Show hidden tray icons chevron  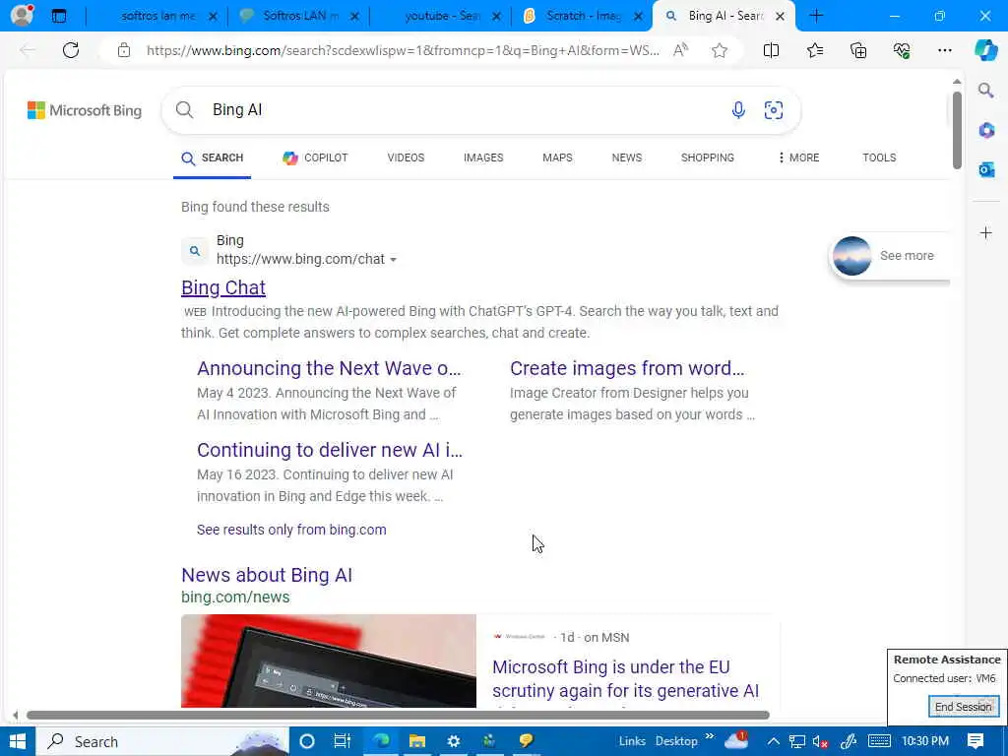click(x=774, y=741)
